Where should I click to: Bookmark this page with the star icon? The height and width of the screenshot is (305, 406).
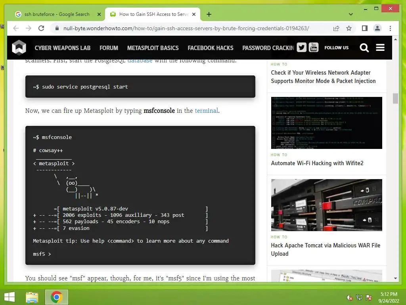click(349, 28)
